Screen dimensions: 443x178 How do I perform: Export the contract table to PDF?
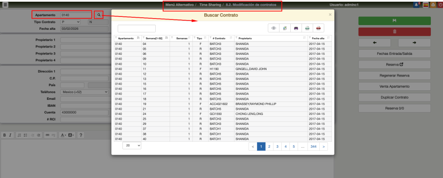coord(318,28)
